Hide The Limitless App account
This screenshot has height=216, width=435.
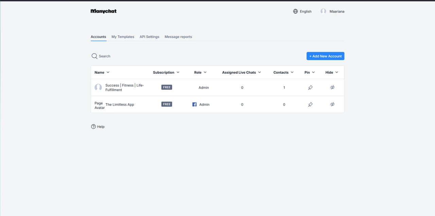point(332,104)
